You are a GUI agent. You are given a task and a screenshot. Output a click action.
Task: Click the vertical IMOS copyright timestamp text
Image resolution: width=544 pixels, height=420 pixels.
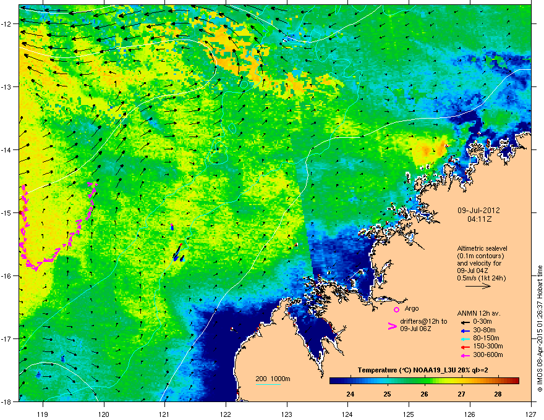coord(540,329)
